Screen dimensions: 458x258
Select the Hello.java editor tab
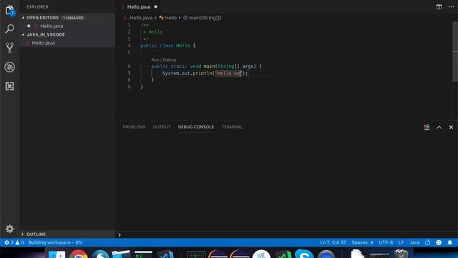[139, 6]
